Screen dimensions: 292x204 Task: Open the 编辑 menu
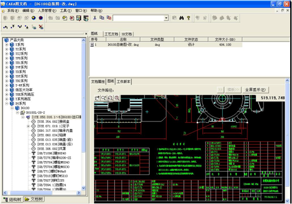(28, 11)
